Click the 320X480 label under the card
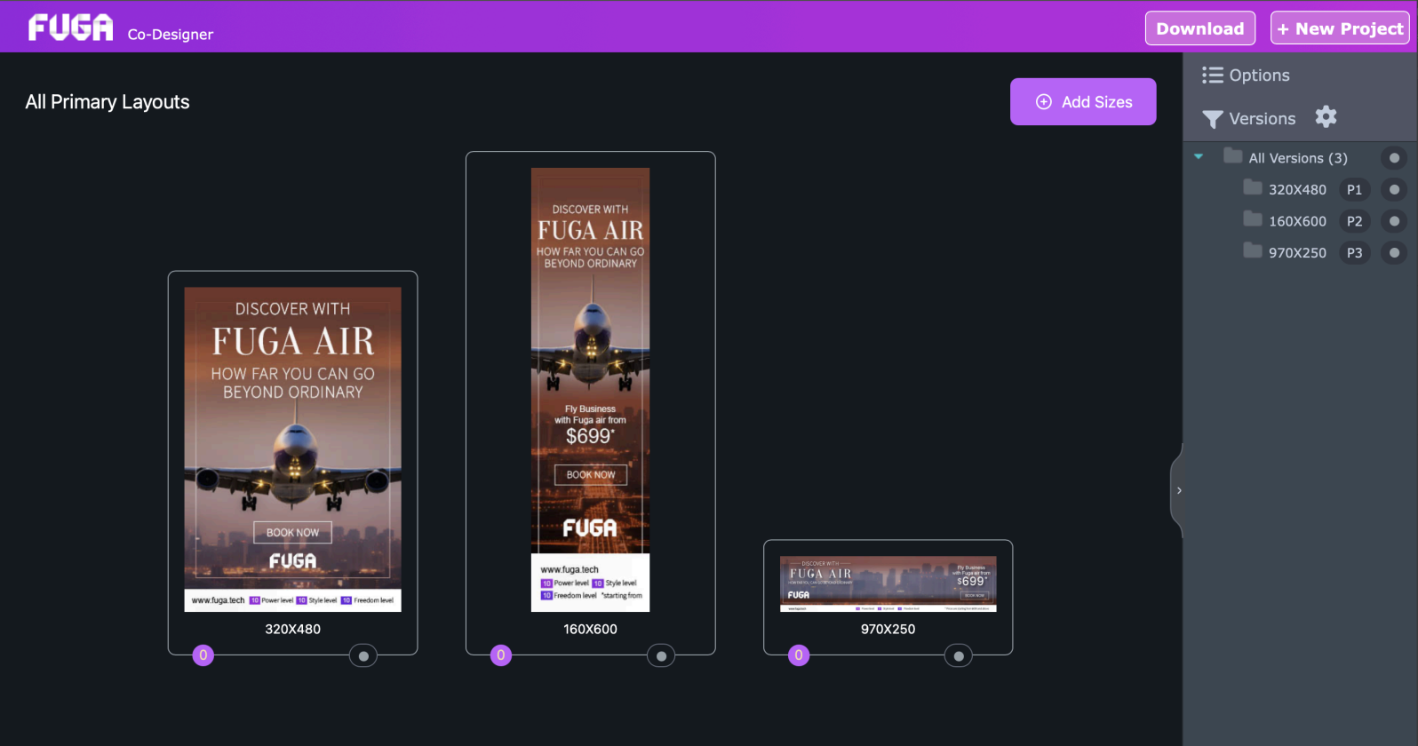Viewport: 1418px width, 746px height. (x=293, y=629)
